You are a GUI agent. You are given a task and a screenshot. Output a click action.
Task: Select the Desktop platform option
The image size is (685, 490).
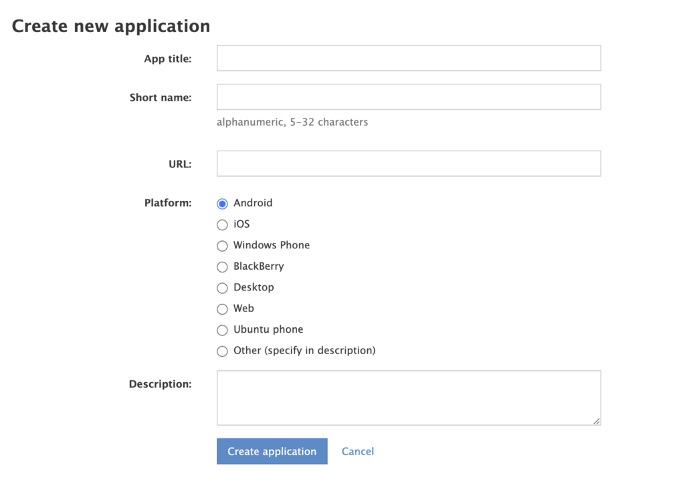pyautogui.click(x=222, y=288)
